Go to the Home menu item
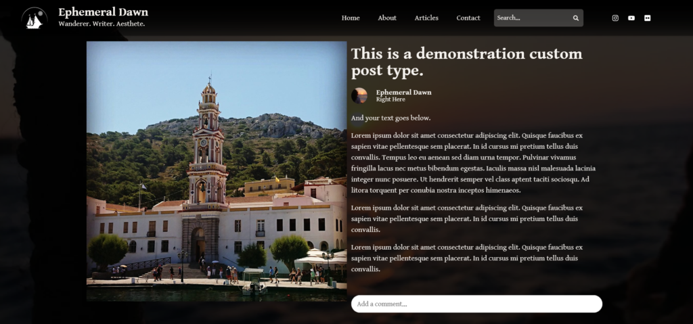 (351, 18)
